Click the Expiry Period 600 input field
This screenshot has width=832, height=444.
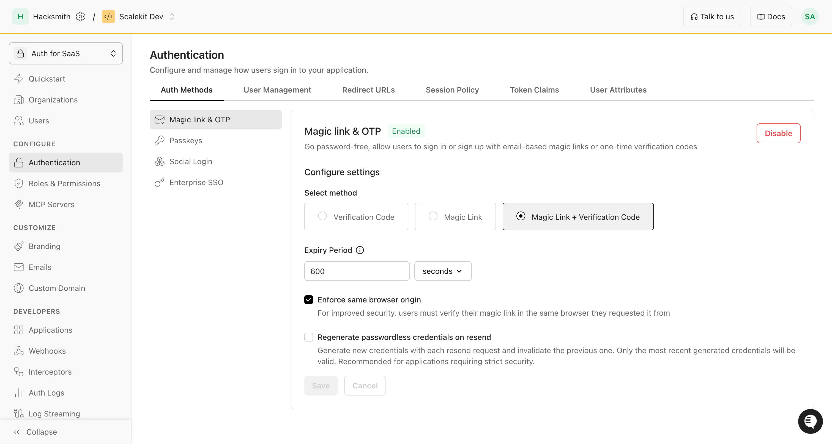pos(357,271)
